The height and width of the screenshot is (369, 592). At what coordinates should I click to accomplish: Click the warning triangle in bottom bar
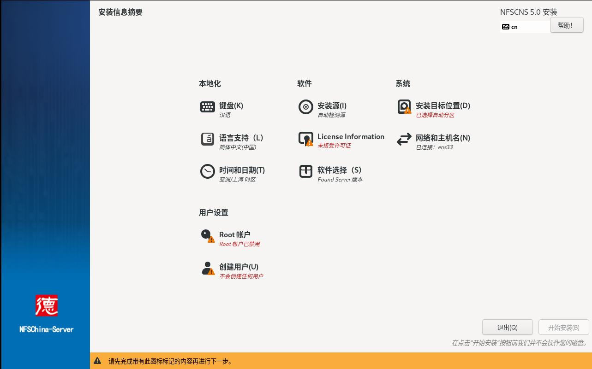coord(97,361)
